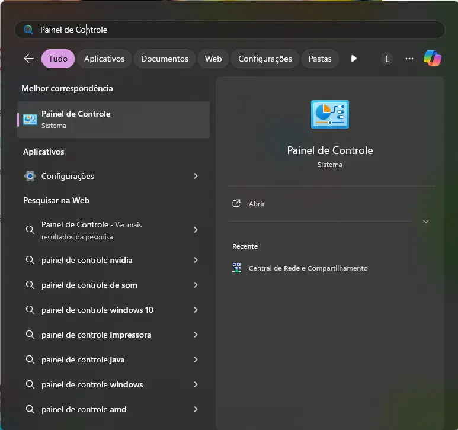Show more filter tabs with play arrow

(354, 59)
